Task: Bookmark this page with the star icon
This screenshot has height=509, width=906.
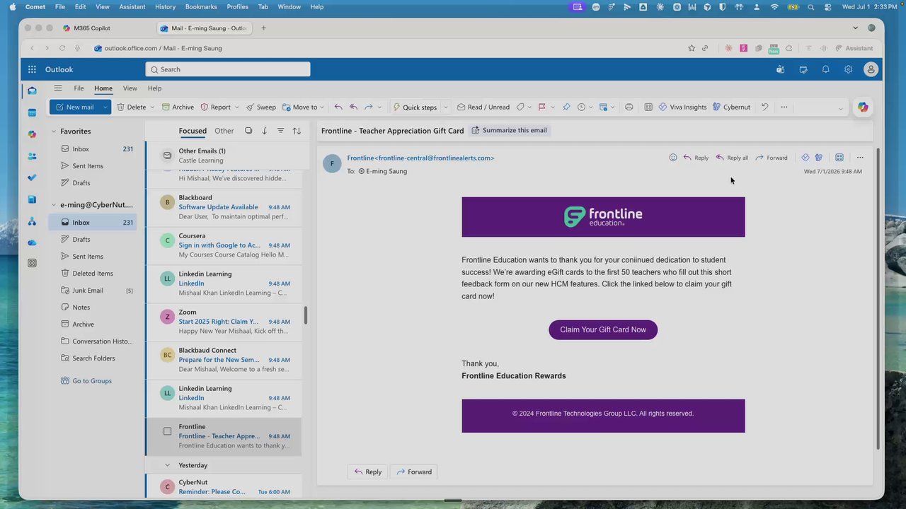Action: point(692,48)
